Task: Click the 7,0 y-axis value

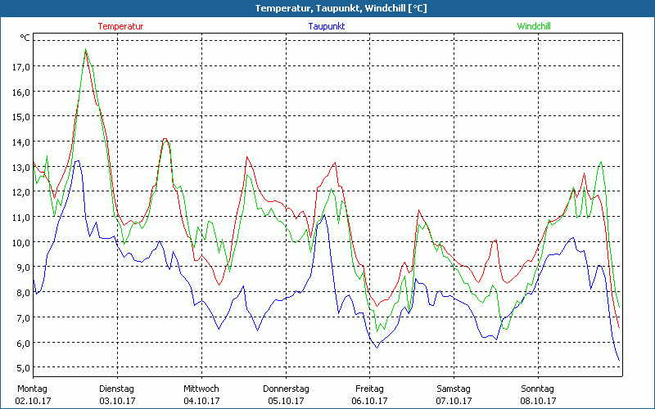Action: (23, 318)
